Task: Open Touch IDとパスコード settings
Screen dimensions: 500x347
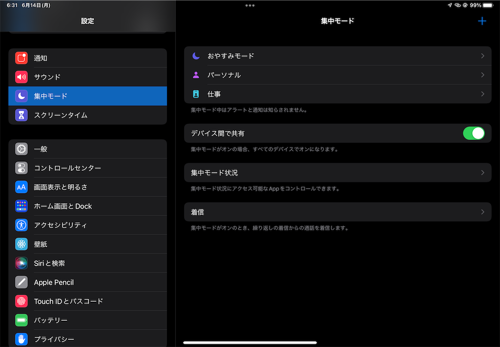Action: pyautogui.click(x=88, y=301)
